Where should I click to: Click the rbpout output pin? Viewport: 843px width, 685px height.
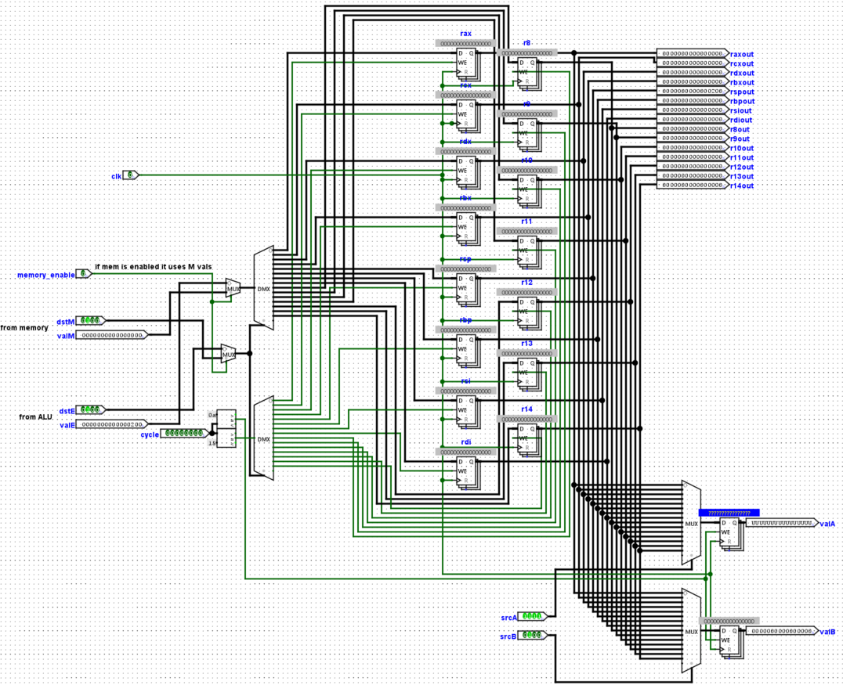(x=693, y=100)
